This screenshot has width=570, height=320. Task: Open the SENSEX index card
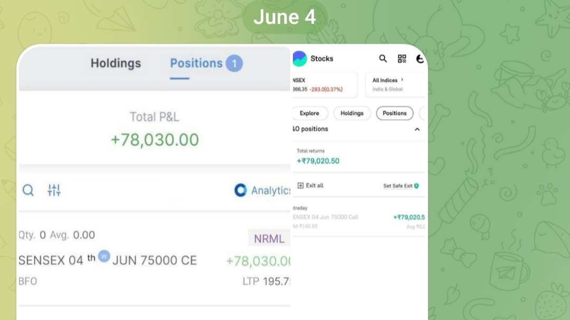pos(325,85)
